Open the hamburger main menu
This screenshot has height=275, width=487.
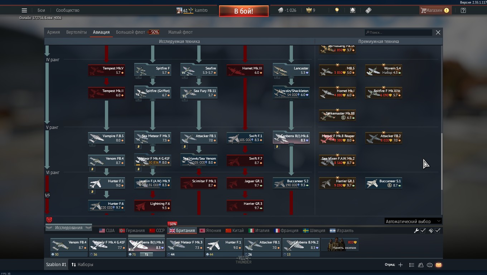click(24, 10)
